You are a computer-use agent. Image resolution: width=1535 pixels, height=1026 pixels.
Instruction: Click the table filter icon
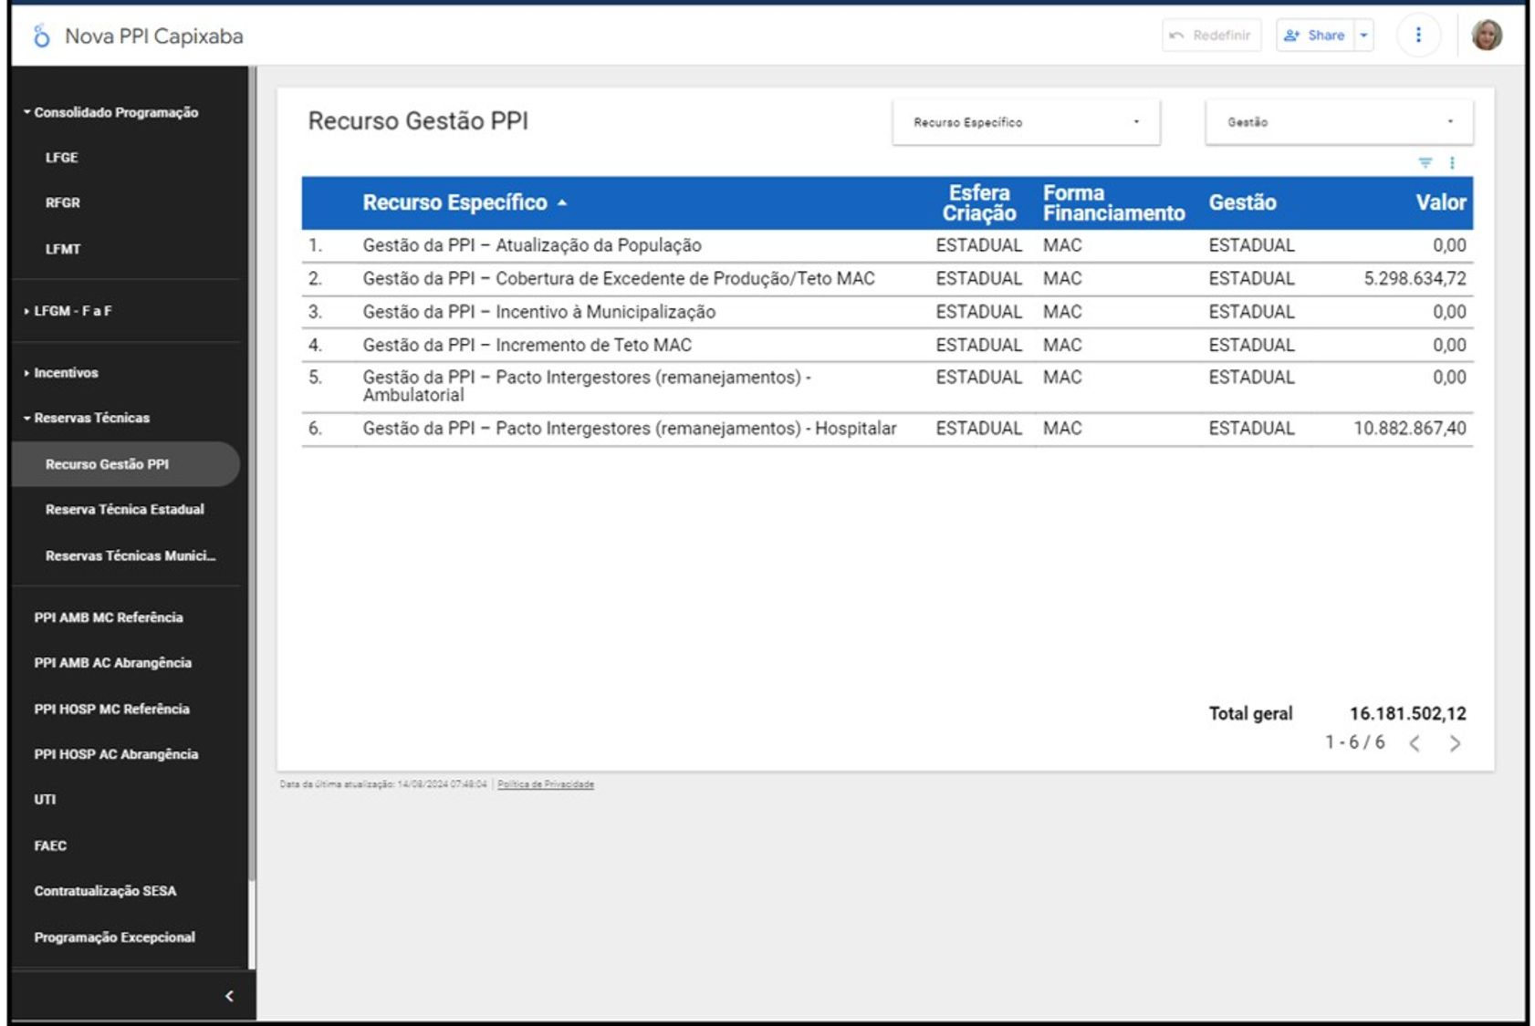[x=1425, y=162]
